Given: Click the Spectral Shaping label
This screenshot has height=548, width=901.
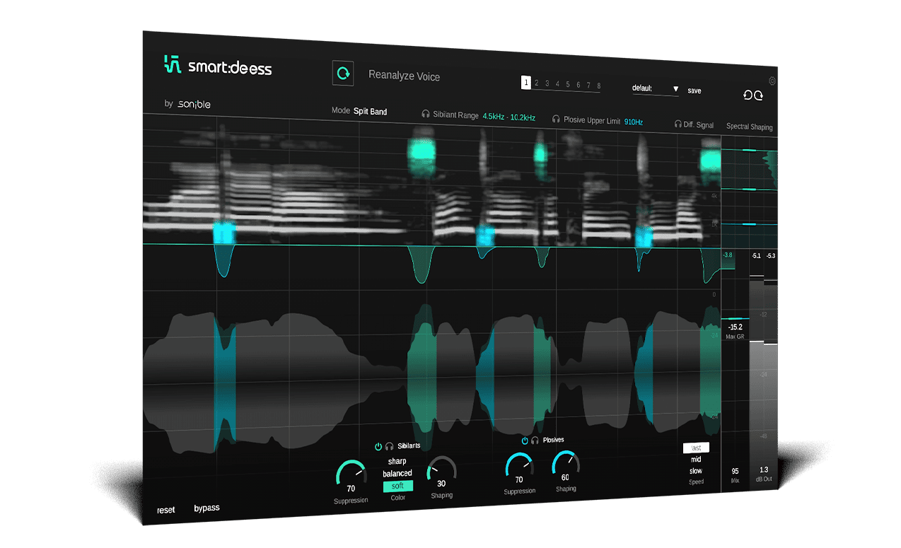Looking at the screenshot, I should coord(750,127).
